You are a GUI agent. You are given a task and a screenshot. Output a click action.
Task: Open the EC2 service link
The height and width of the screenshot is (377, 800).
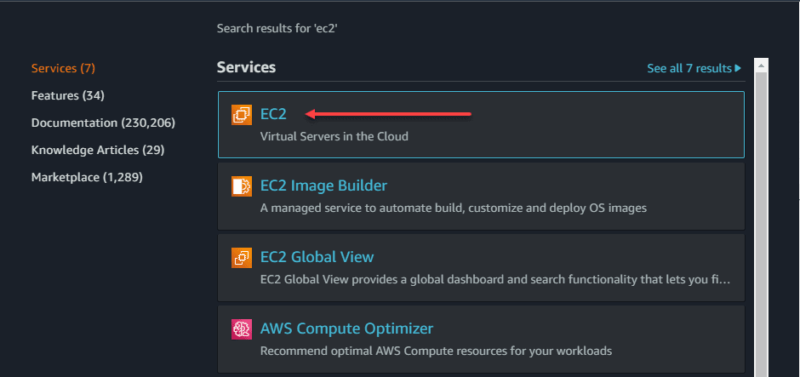273,114
